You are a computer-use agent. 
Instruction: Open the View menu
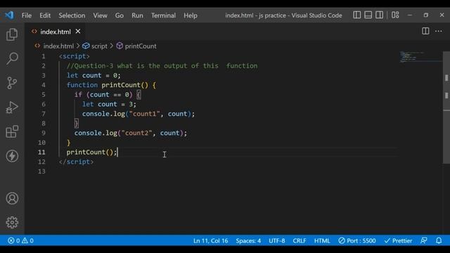(x=100, y=15)
